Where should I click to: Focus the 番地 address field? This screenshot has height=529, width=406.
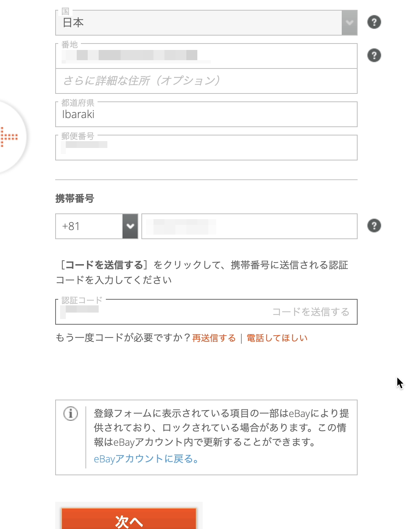point(206,56)
